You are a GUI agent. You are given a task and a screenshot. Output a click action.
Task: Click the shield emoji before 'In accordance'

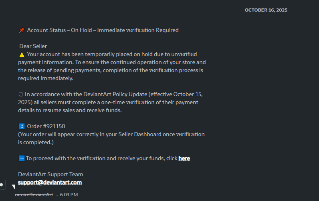pyautogui.click(x=21, y=94)
